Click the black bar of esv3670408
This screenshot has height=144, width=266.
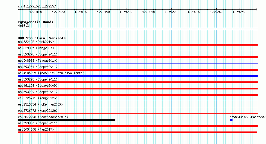(66, 120)
